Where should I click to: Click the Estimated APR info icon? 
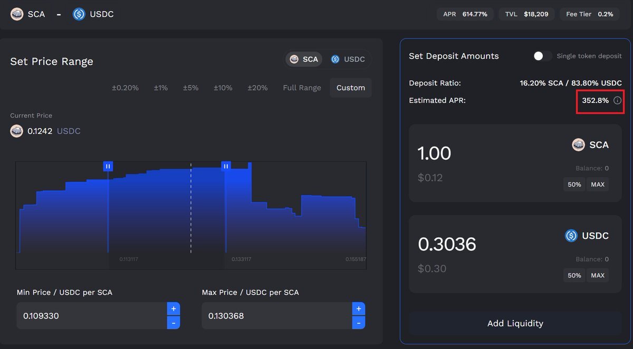coord(618,100)
